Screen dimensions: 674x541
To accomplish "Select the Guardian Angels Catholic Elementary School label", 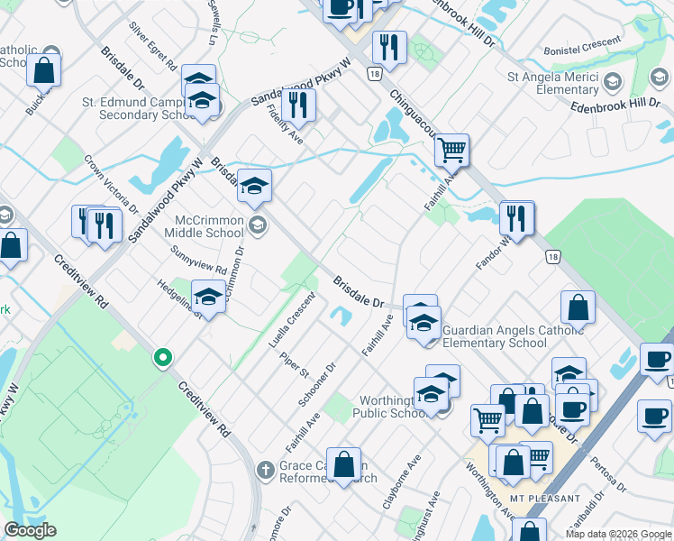I will [x=513, y=336].
